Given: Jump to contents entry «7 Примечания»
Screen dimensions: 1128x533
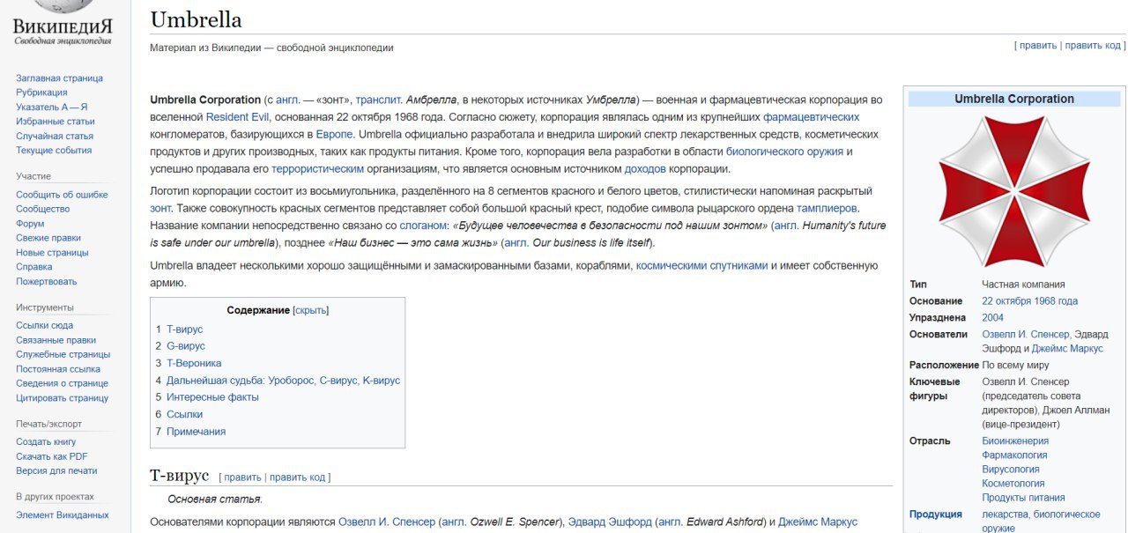Looking at the screenshot, I should click(x=191, y=432).
